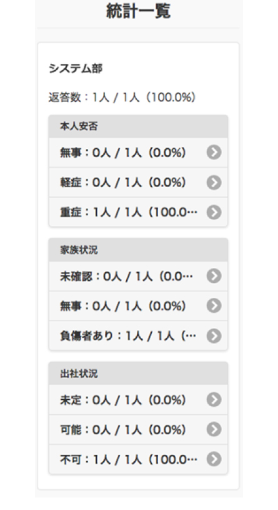
Task: Click chevron icon on 不可 row
Action: [214, 459]
